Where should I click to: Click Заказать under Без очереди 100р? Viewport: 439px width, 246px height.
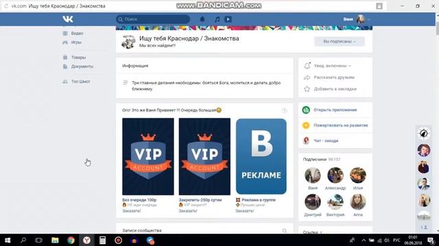click(131, 211)
